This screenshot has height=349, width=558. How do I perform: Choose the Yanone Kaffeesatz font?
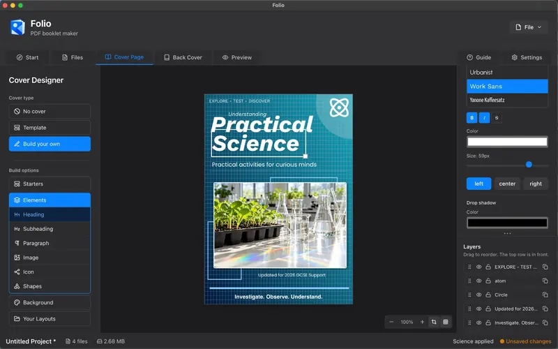pos(507,100)
